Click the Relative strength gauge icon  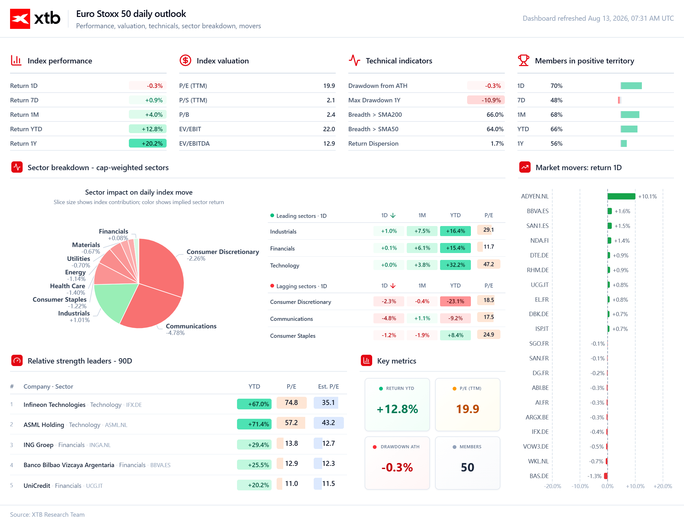coord(17,361)
